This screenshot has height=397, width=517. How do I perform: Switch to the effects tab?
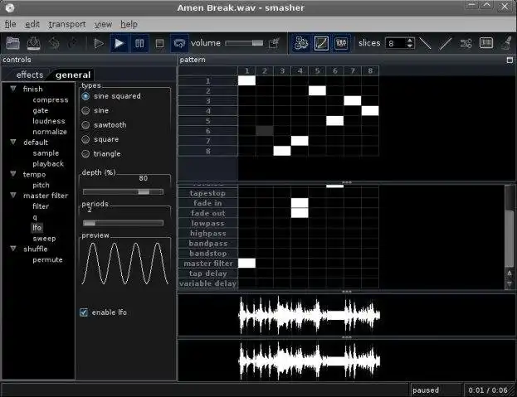[30, 75]
